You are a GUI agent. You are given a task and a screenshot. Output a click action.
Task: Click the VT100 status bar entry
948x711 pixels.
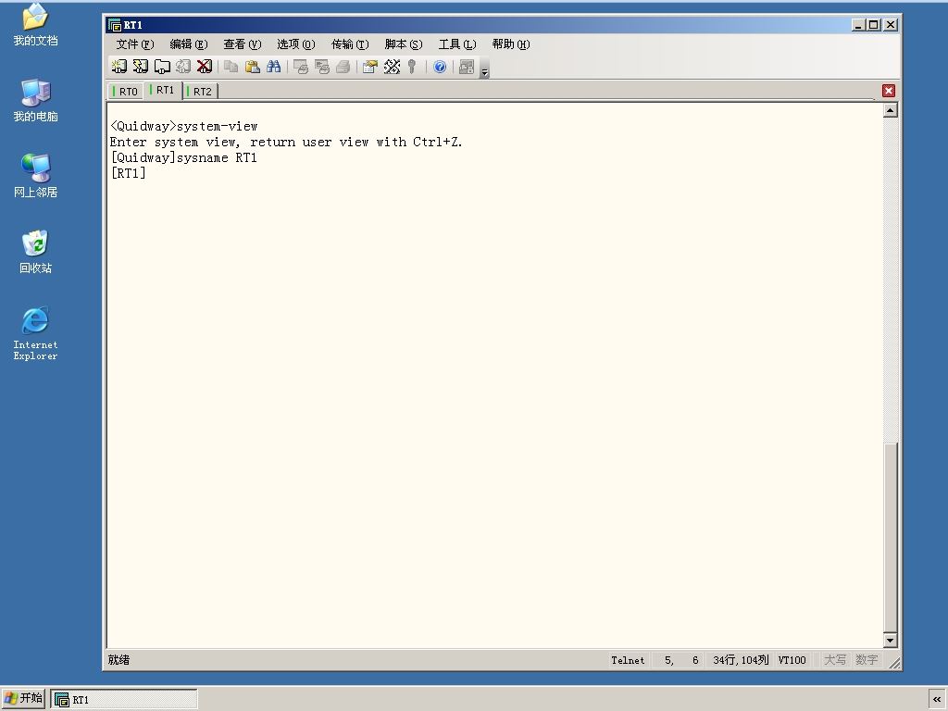792,660
